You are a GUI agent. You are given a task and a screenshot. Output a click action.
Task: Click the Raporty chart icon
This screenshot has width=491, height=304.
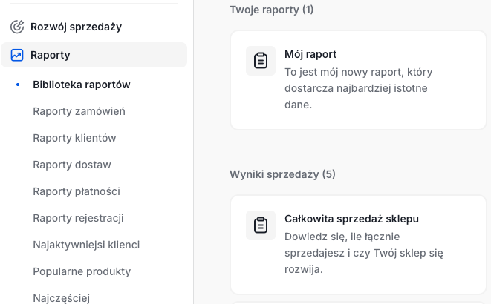click(17, 55)
